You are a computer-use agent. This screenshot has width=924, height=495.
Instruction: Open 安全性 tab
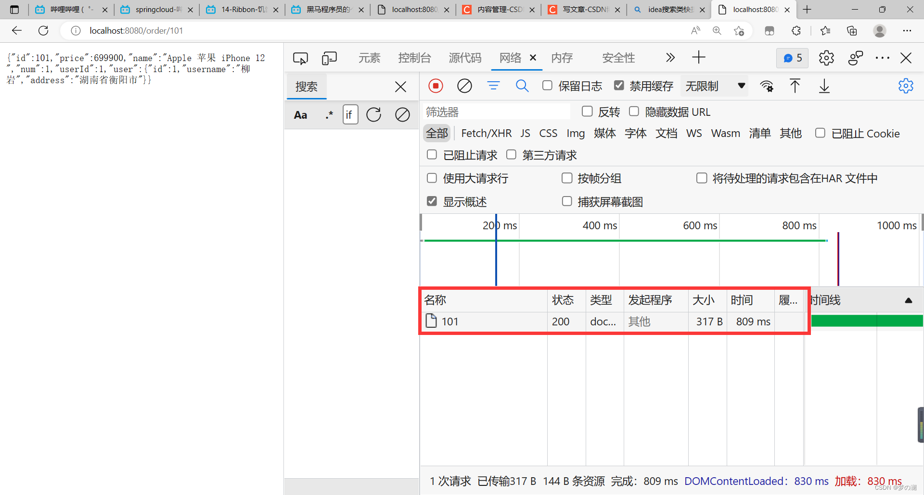[618, 58]
